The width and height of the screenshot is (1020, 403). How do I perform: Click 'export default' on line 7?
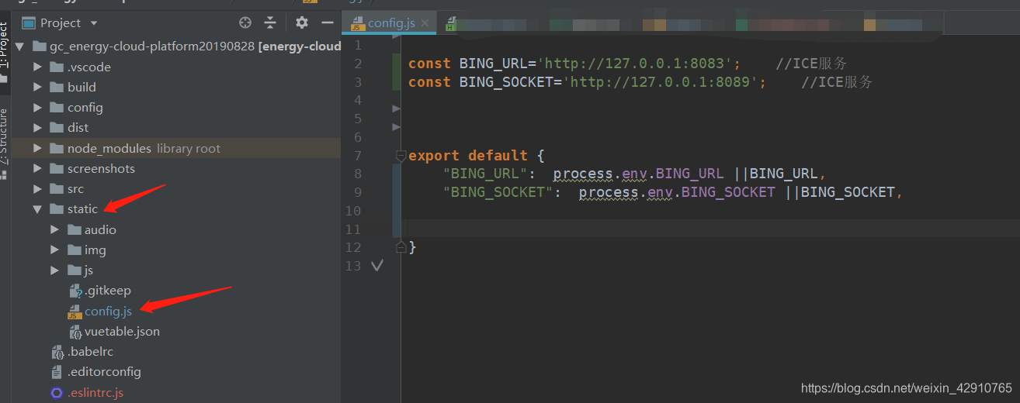point(468,155)
